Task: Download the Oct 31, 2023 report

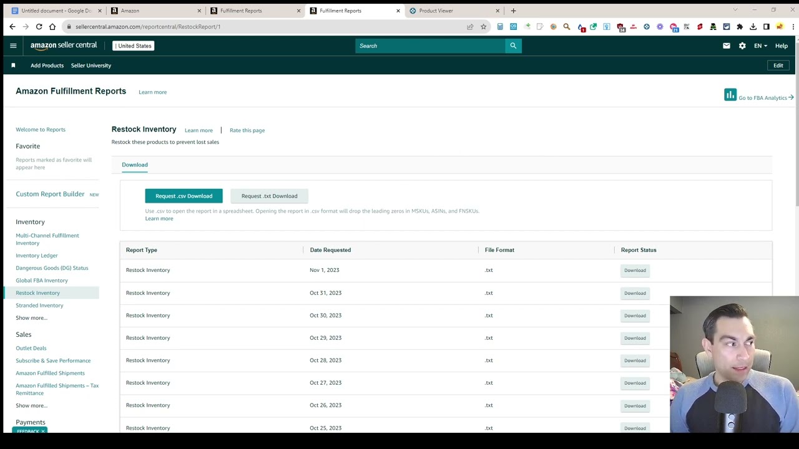Action: [x=635, y=293]
